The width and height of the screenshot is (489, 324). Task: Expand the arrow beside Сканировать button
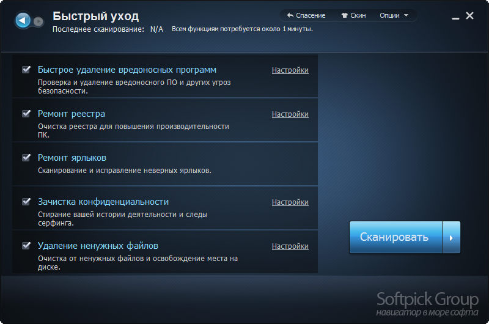click(x=451, y=237)
